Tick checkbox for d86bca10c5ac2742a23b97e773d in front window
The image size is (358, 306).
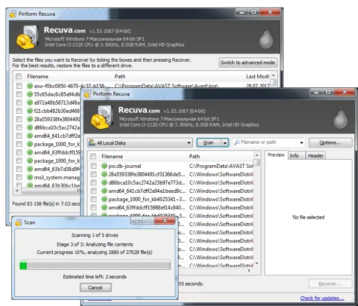pyautogui.click(x=94, y=183)
